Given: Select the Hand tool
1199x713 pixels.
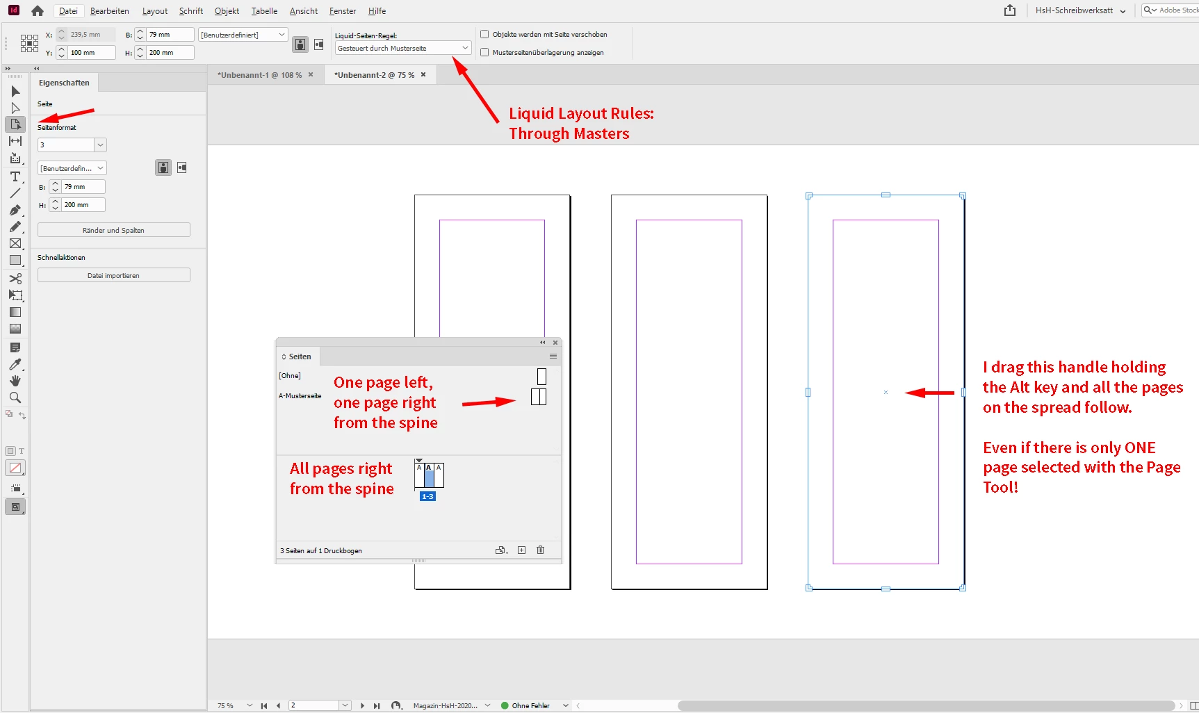Looking at the screenshot, I should coord(15,381).
